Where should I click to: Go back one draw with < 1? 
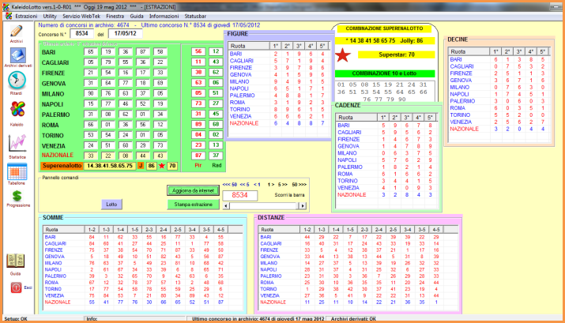[x=257, y=184]
